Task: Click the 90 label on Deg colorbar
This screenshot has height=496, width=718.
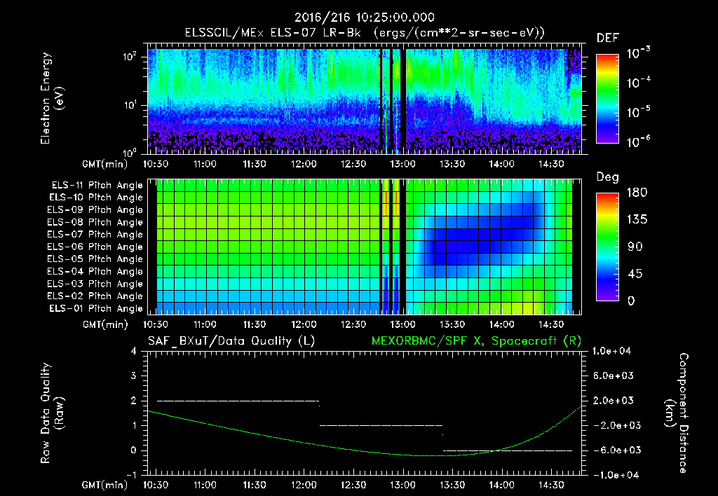Action: [634, 247]
